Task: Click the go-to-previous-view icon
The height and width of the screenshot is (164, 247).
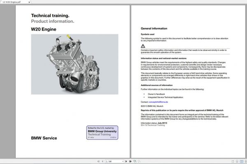Action: coord(135,161)
